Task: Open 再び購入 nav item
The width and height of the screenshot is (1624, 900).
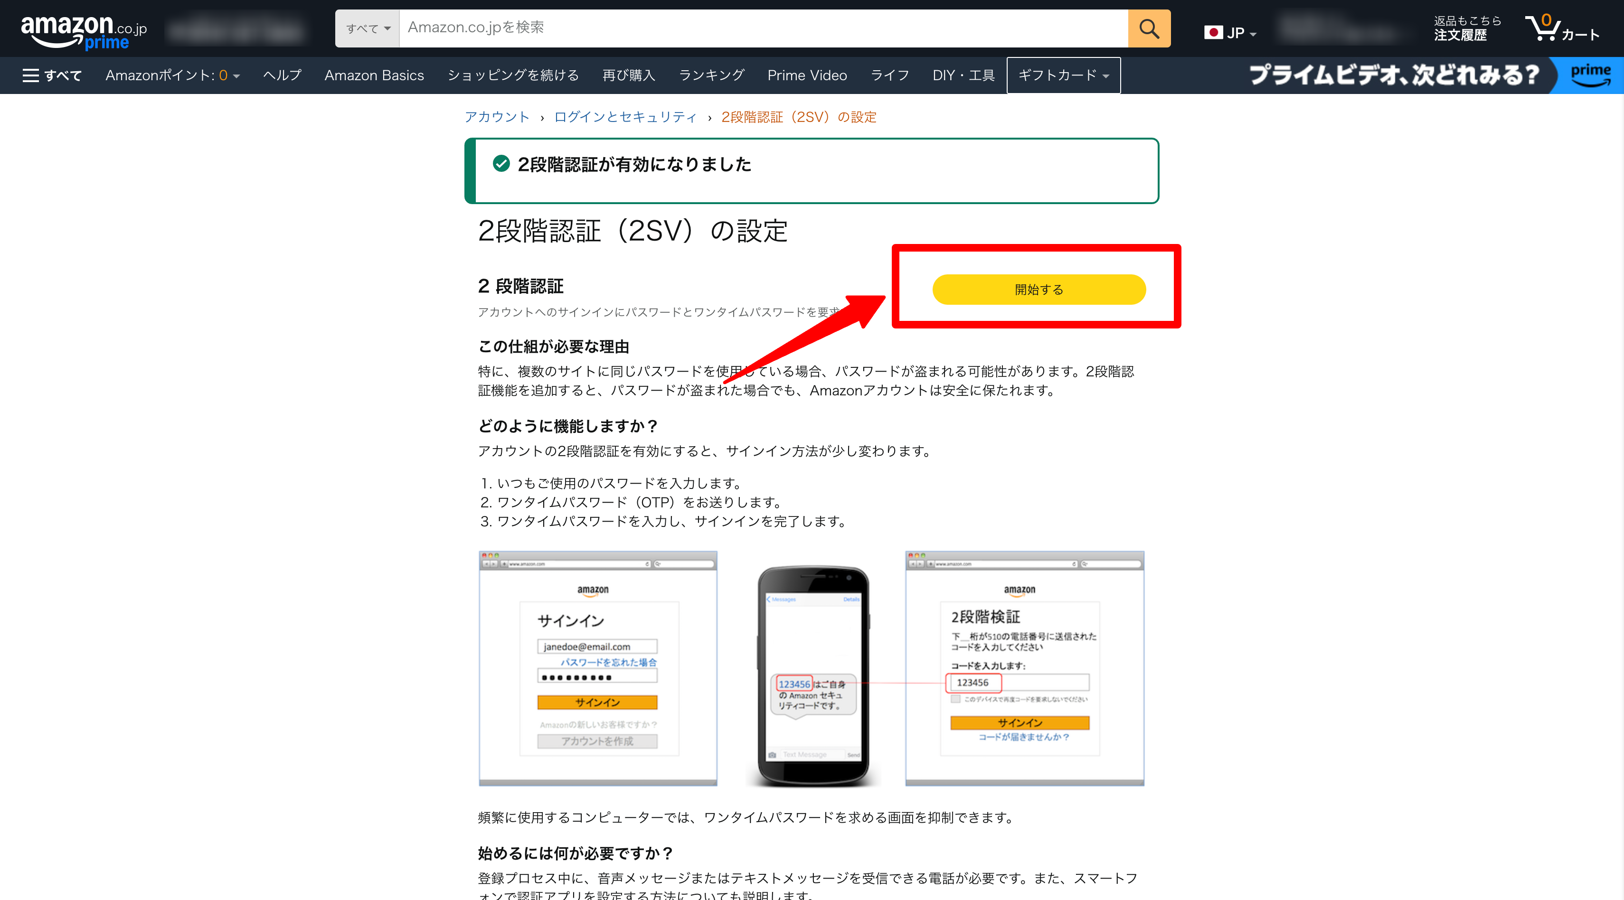Action: tap(629, 75)
